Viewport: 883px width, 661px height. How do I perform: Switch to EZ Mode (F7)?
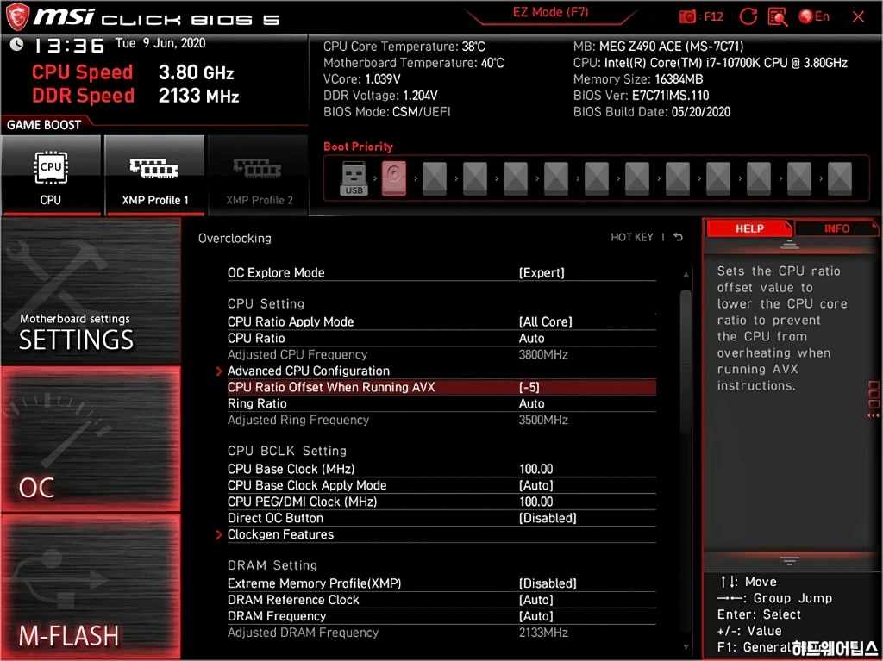click(x=550, y=13)
